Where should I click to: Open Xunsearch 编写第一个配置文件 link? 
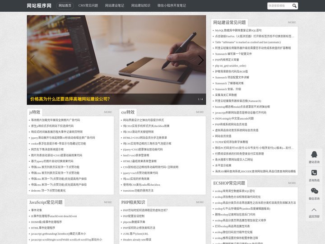pos(233,54)
